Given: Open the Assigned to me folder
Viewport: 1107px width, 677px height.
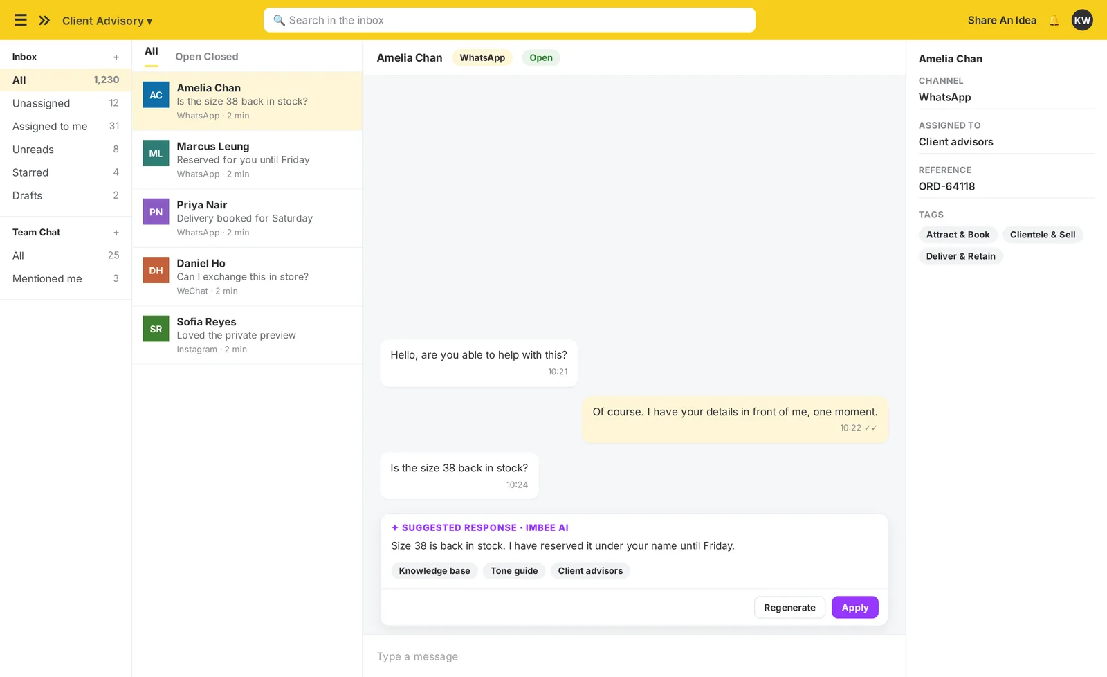Looking at the screenshot, I should coord(66,126).
